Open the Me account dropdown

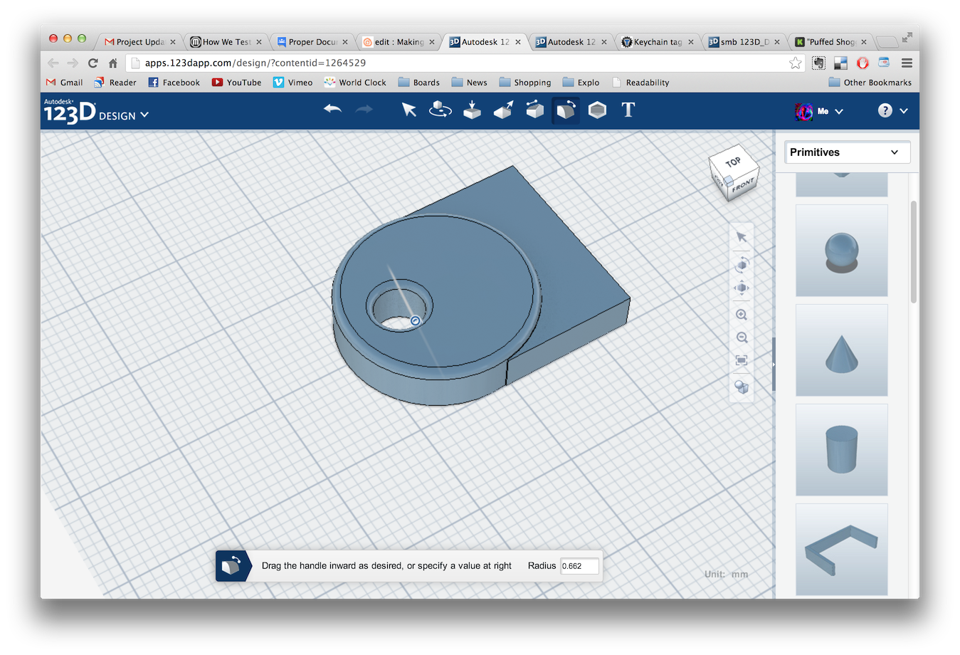830,111
